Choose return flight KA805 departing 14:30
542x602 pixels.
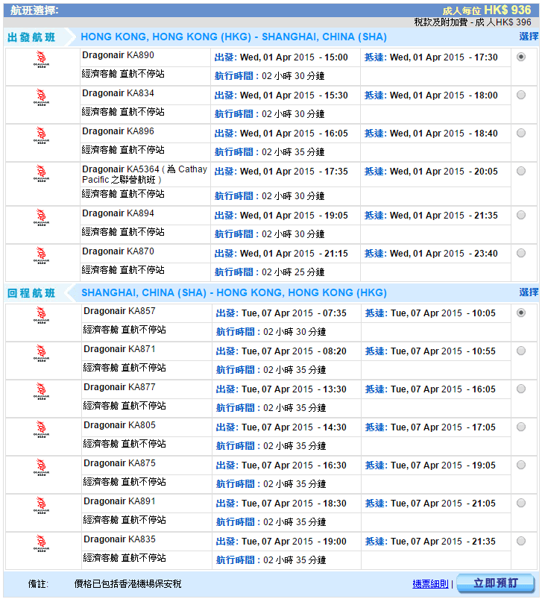(520, 427)
